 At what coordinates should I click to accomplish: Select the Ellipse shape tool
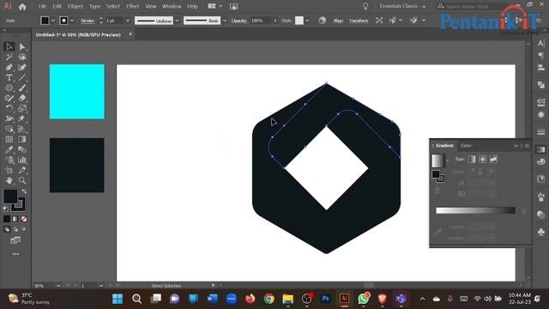pos(9,88)
